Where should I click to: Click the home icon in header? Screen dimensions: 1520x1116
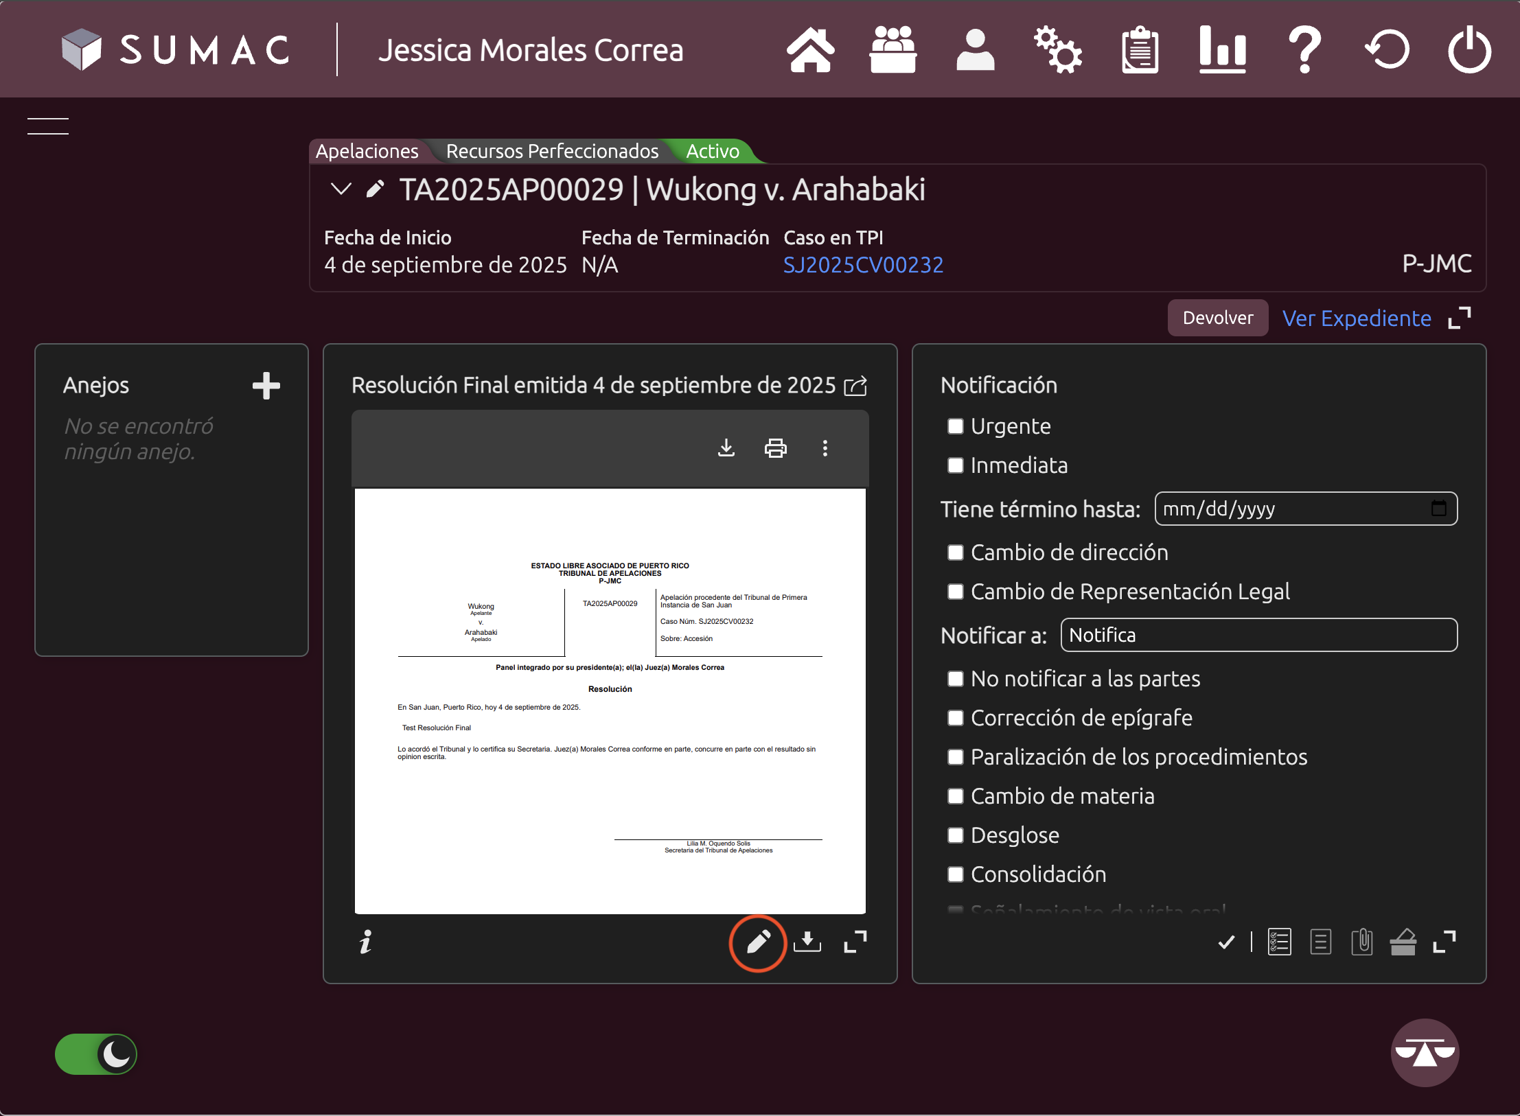(810, 49)
